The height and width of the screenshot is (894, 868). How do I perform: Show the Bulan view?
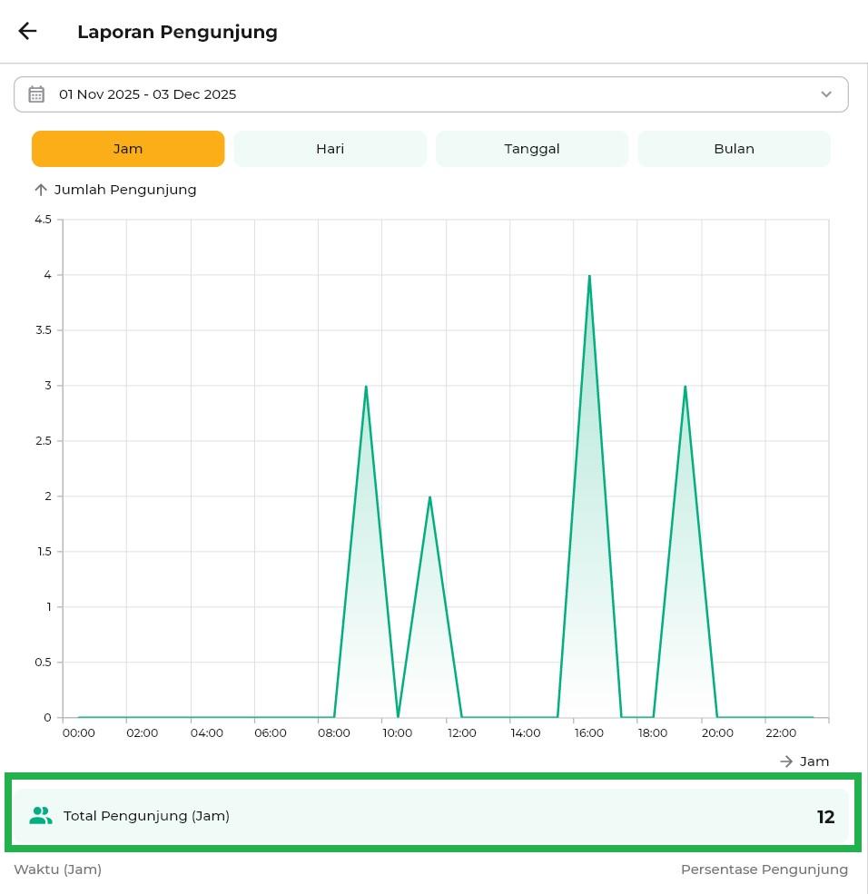[734, 149]
